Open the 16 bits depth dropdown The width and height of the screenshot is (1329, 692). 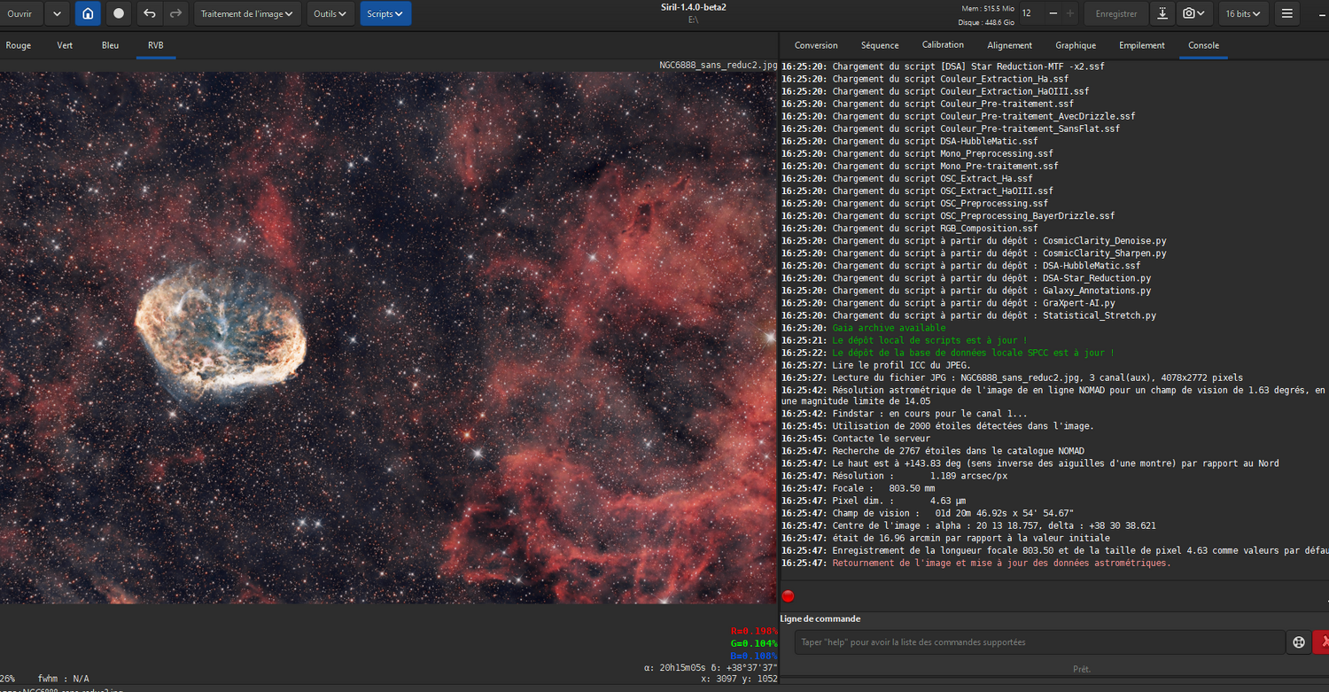pos(1244,13)
